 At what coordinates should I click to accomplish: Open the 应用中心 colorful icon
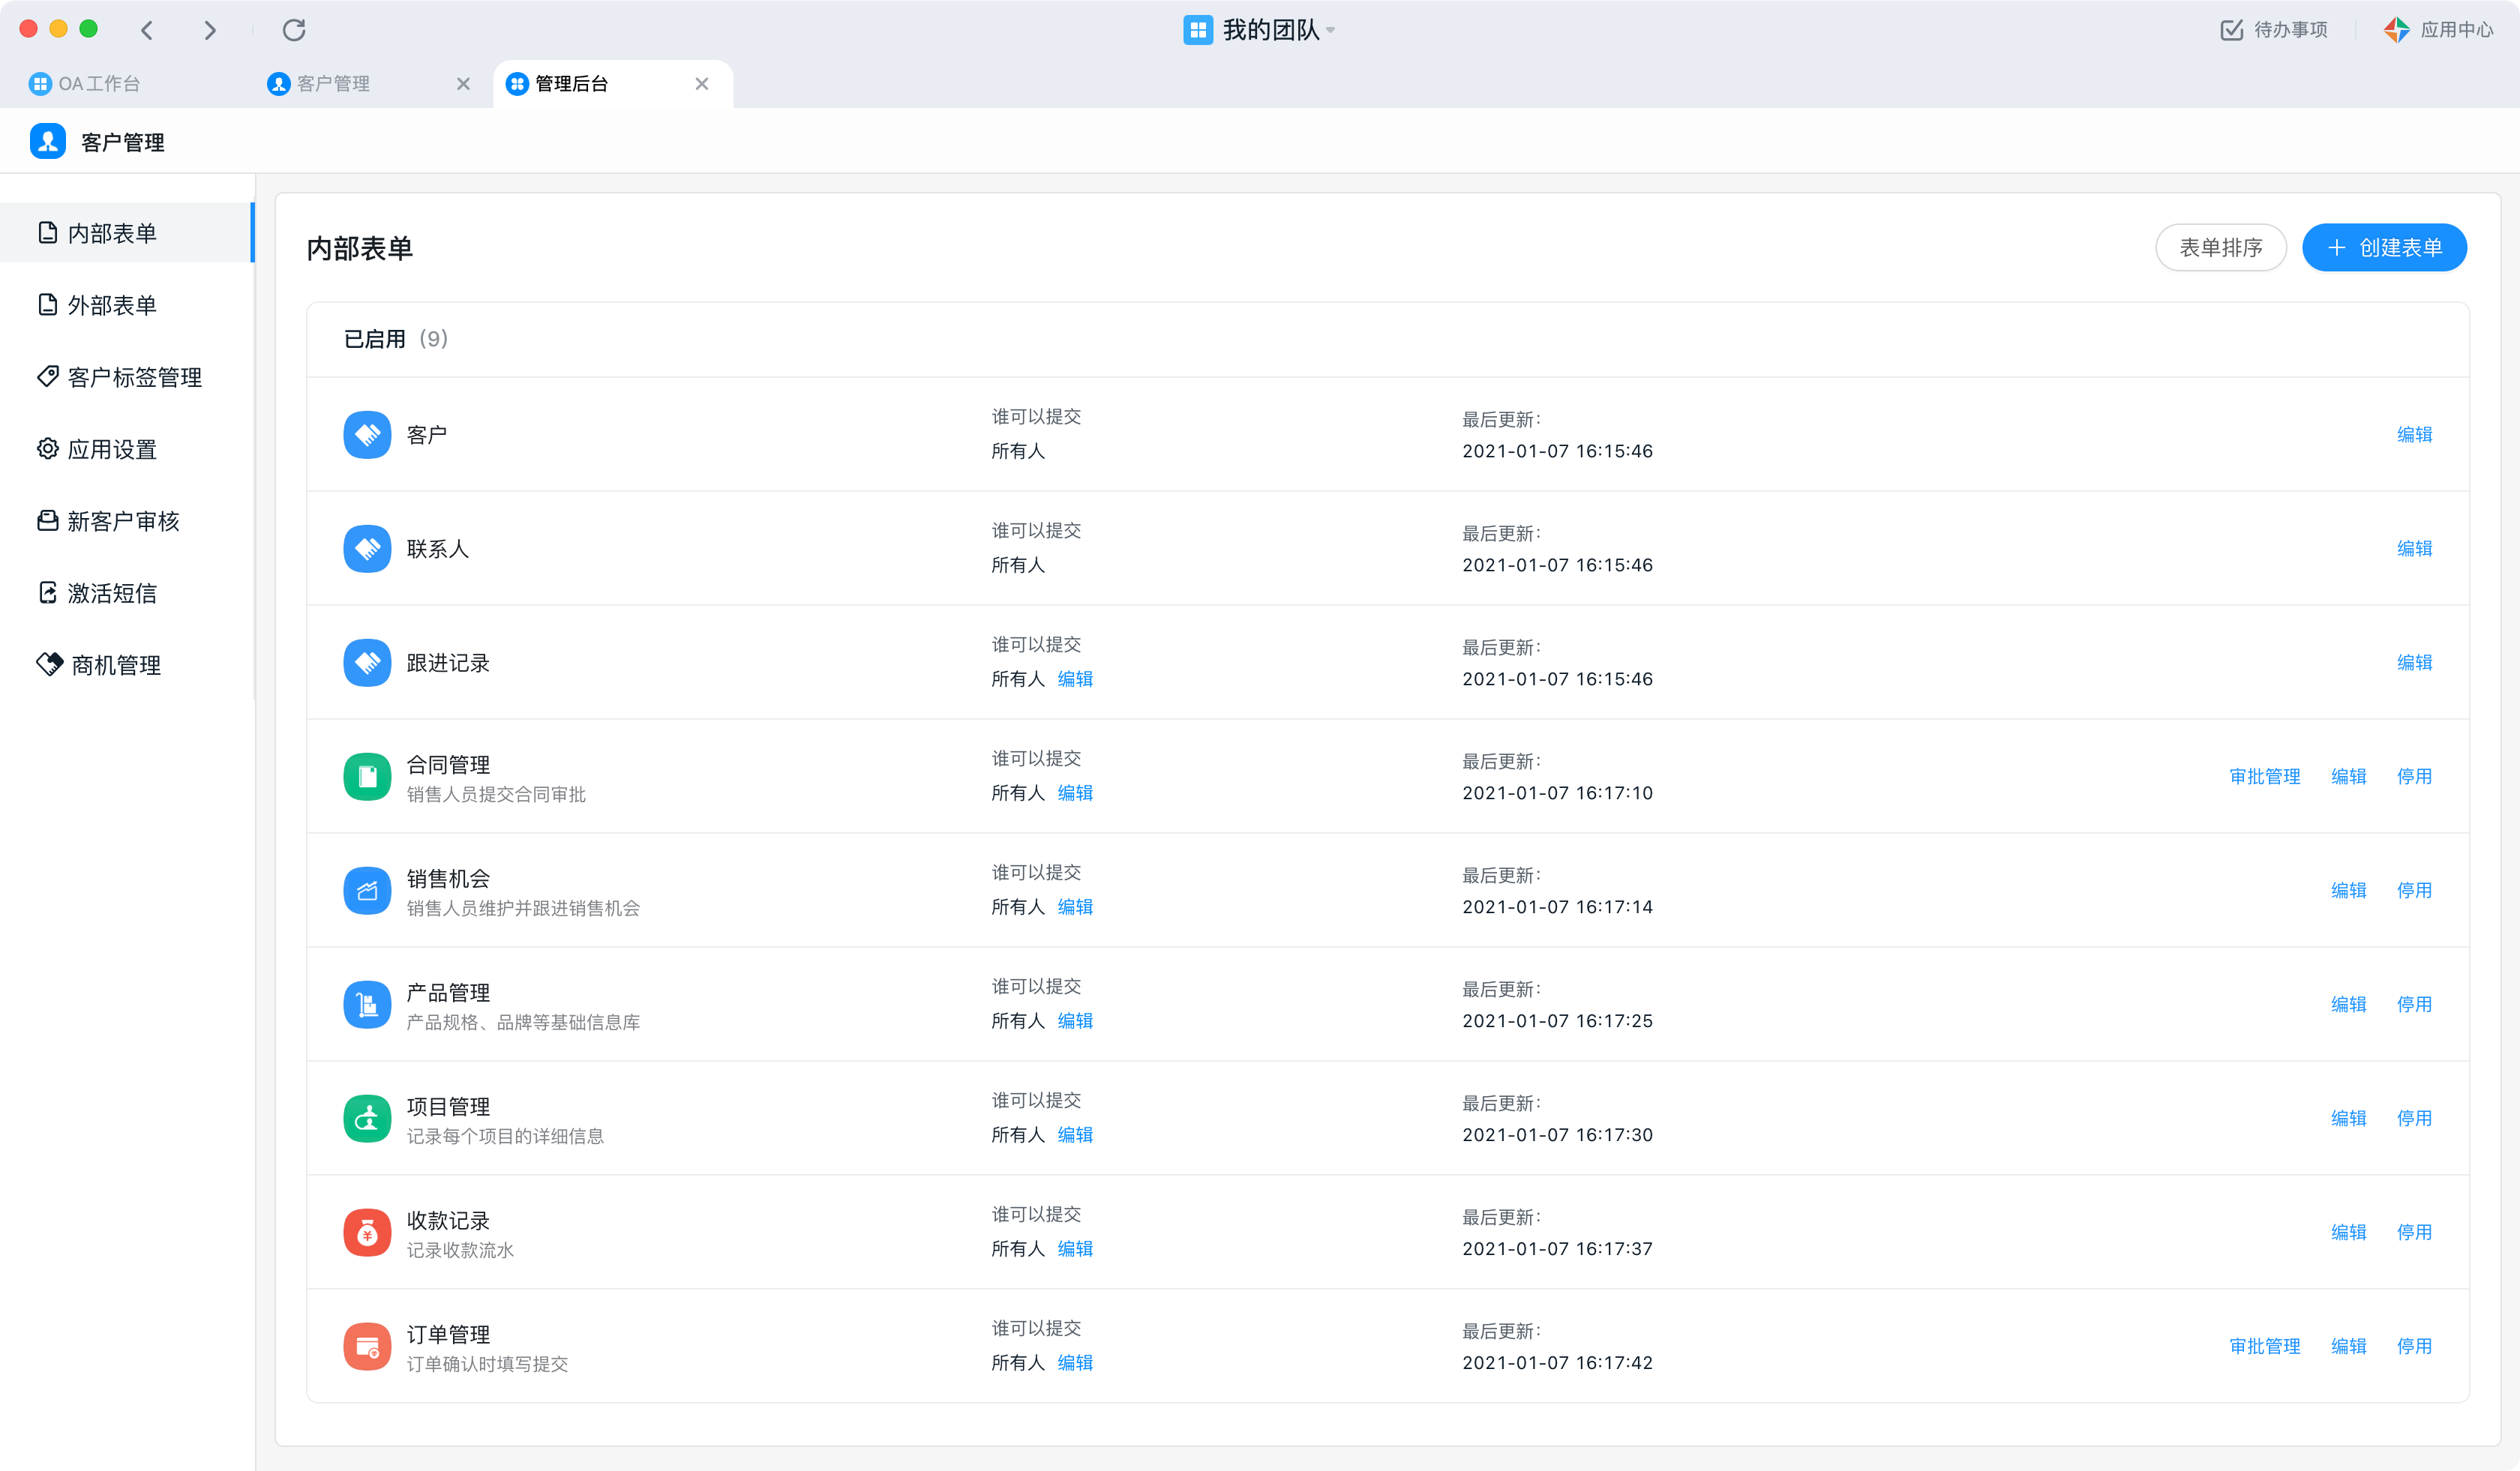tap(2396, 30)
